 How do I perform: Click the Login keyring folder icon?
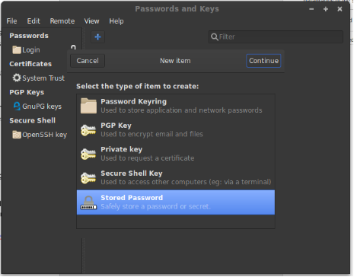coord(17,49)
